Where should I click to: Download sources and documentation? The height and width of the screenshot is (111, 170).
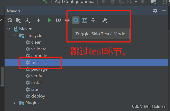[x=27, y=20]
